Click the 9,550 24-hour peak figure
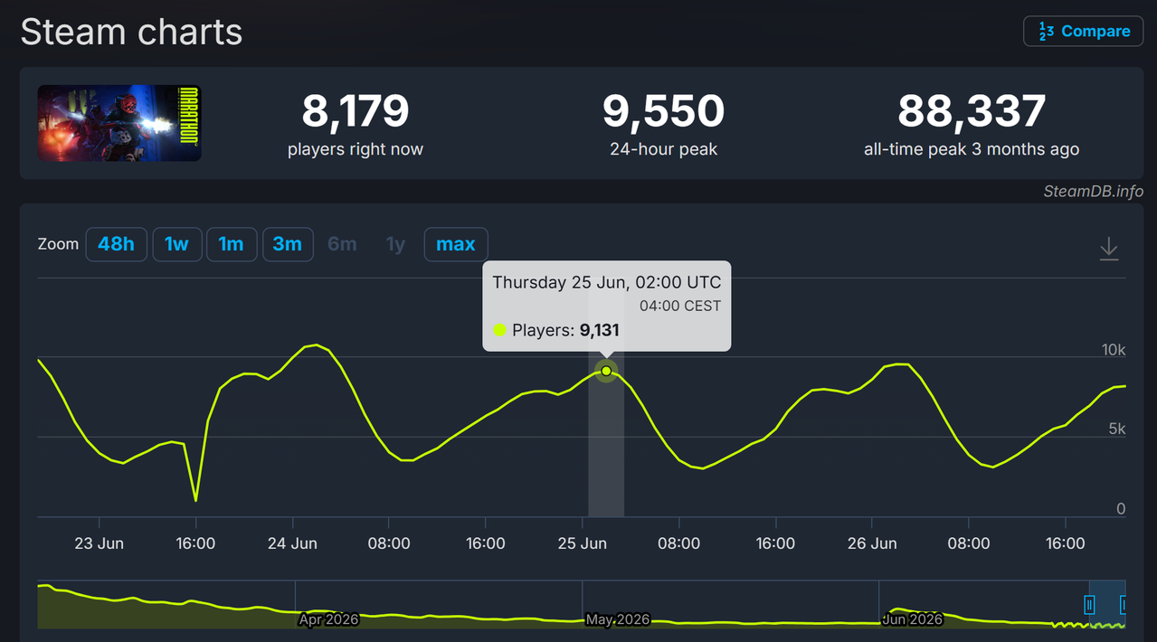Screen dimensions: 1157x642 pos(664,111)
